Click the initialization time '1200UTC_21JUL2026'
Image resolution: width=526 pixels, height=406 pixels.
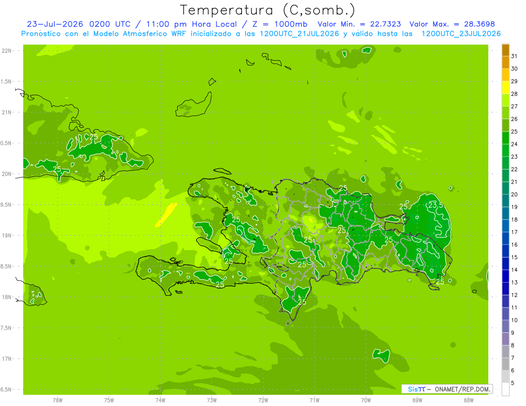[x=299, y=34]
